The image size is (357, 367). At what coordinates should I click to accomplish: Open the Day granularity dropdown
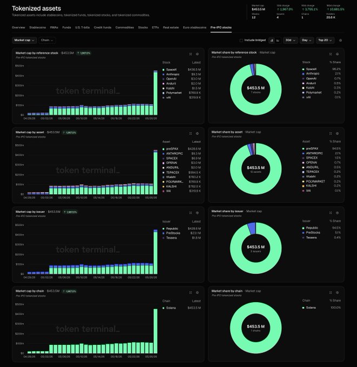pyautogui.click(x=307, y=40)
